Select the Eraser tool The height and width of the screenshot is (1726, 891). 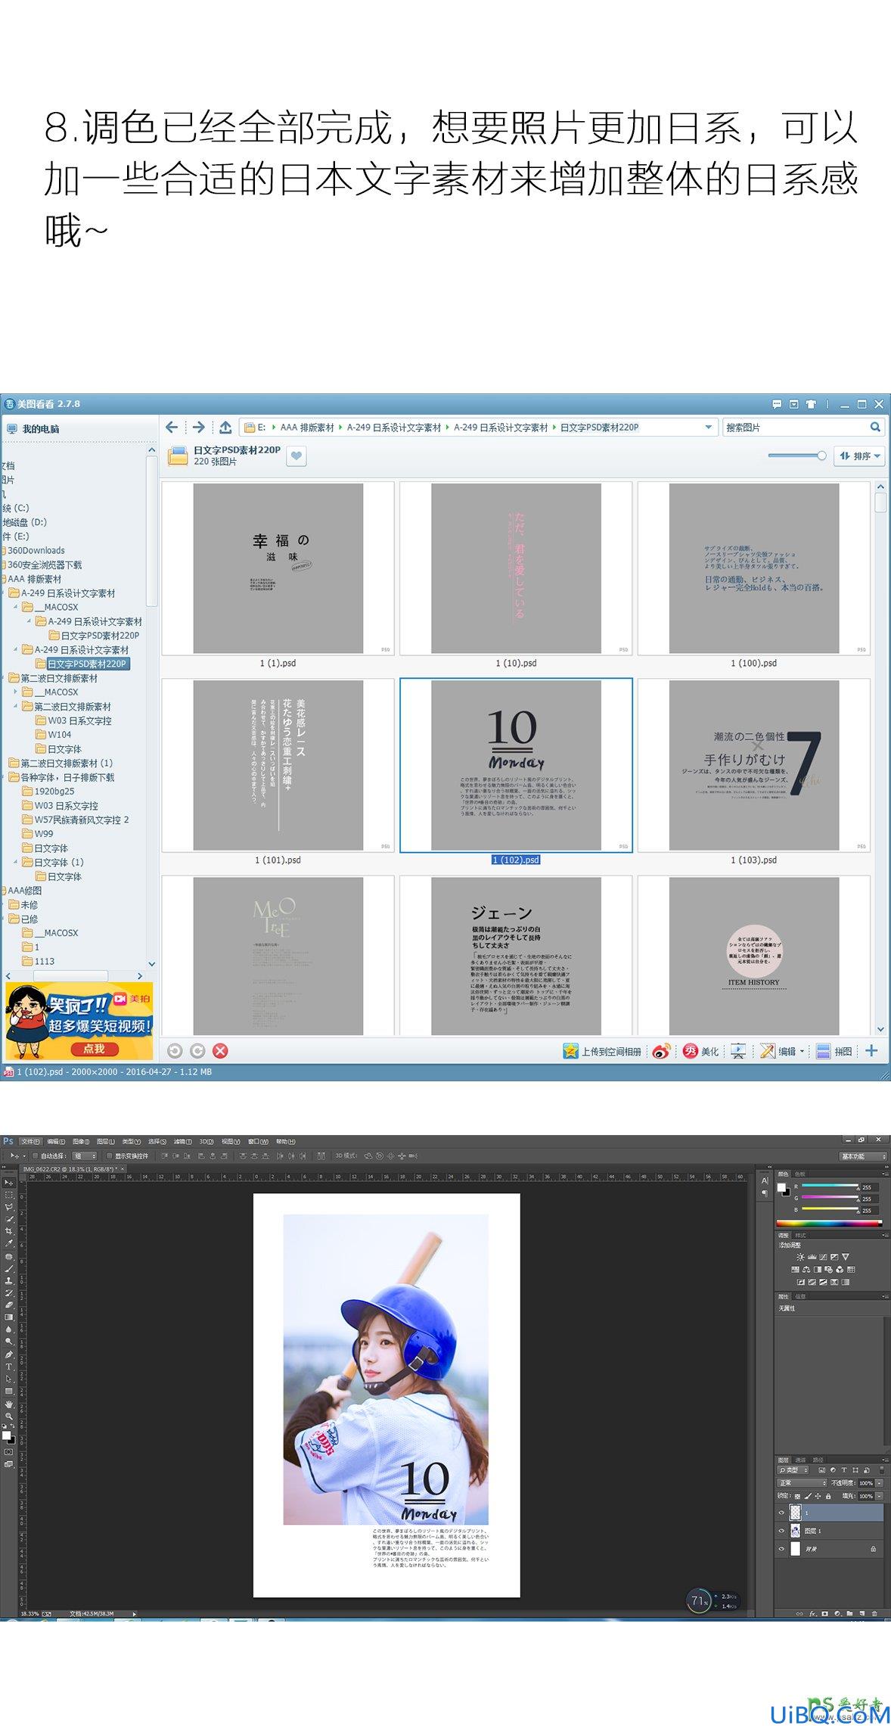(8, 1305)
